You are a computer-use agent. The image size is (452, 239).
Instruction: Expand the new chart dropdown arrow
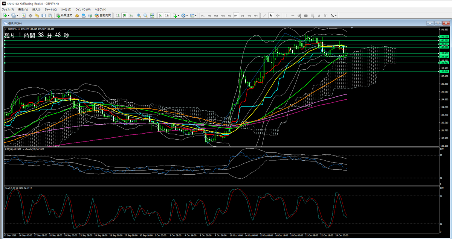point(8,16)
